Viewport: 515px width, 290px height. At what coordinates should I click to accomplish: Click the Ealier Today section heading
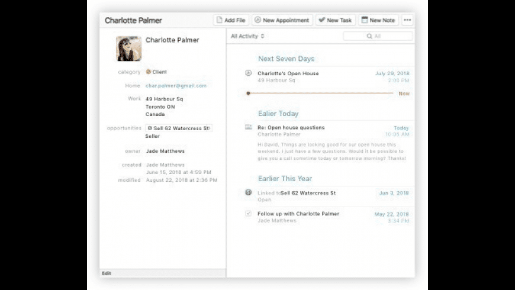[278, 114]
